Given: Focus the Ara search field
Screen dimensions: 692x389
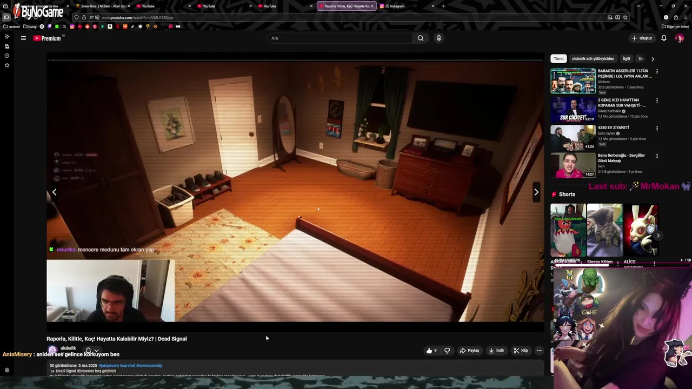Looking at the screenshot, I should (x=340, y=38).
